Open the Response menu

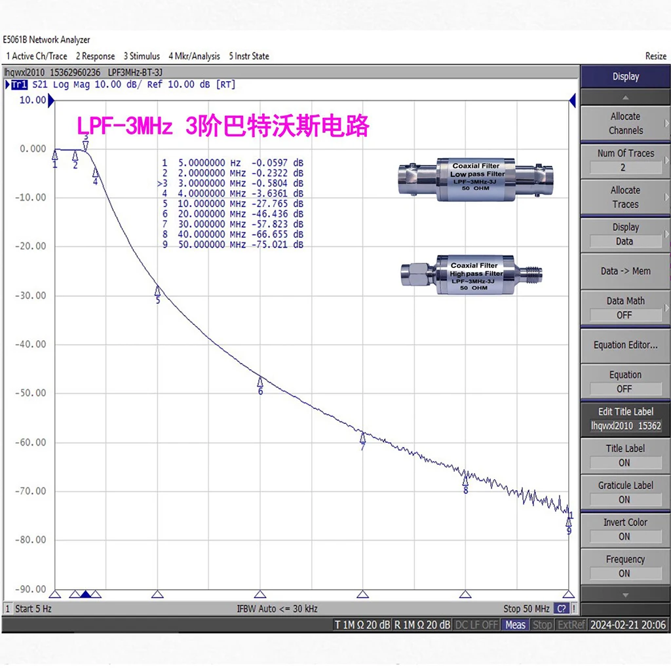95,56
